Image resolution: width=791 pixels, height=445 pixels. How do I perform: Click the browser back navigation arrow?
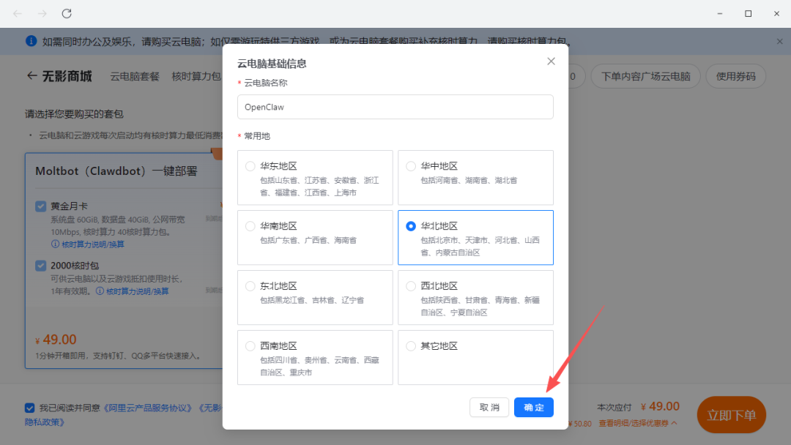(x=18, y=14)
